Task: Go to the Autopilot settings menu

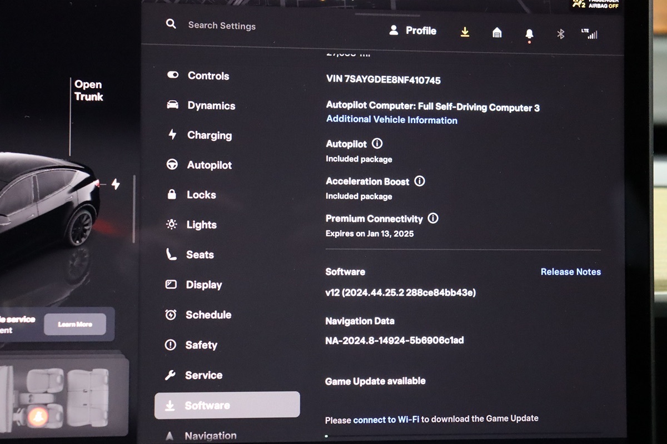Action: click(x=209, y=165)
